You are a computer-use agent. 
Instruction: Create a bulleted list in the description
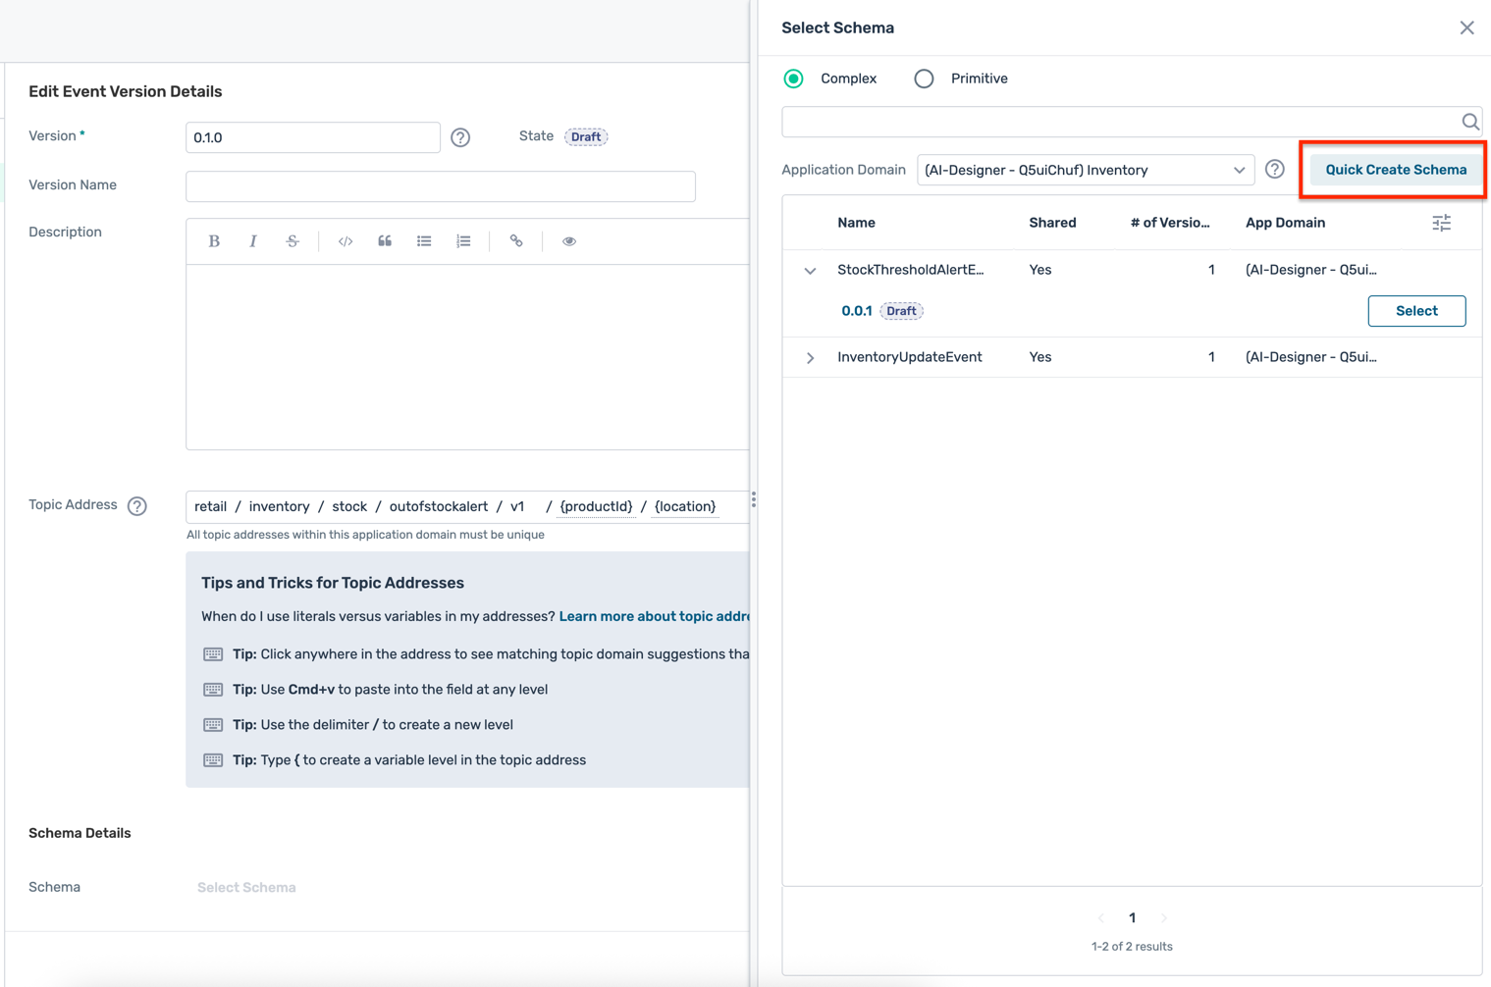point(424,240)
